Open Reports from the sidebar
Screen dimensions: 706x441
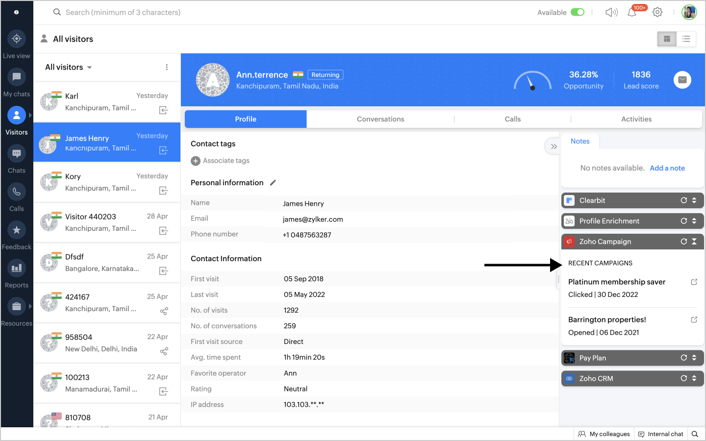click(17, 269)
